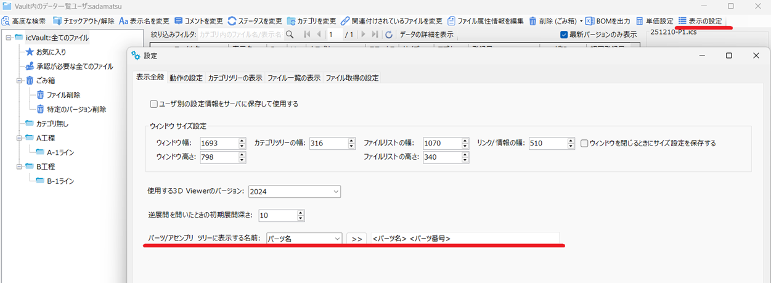Adjust 初期展開深さ spinner arrows

(x=301, y=216)
